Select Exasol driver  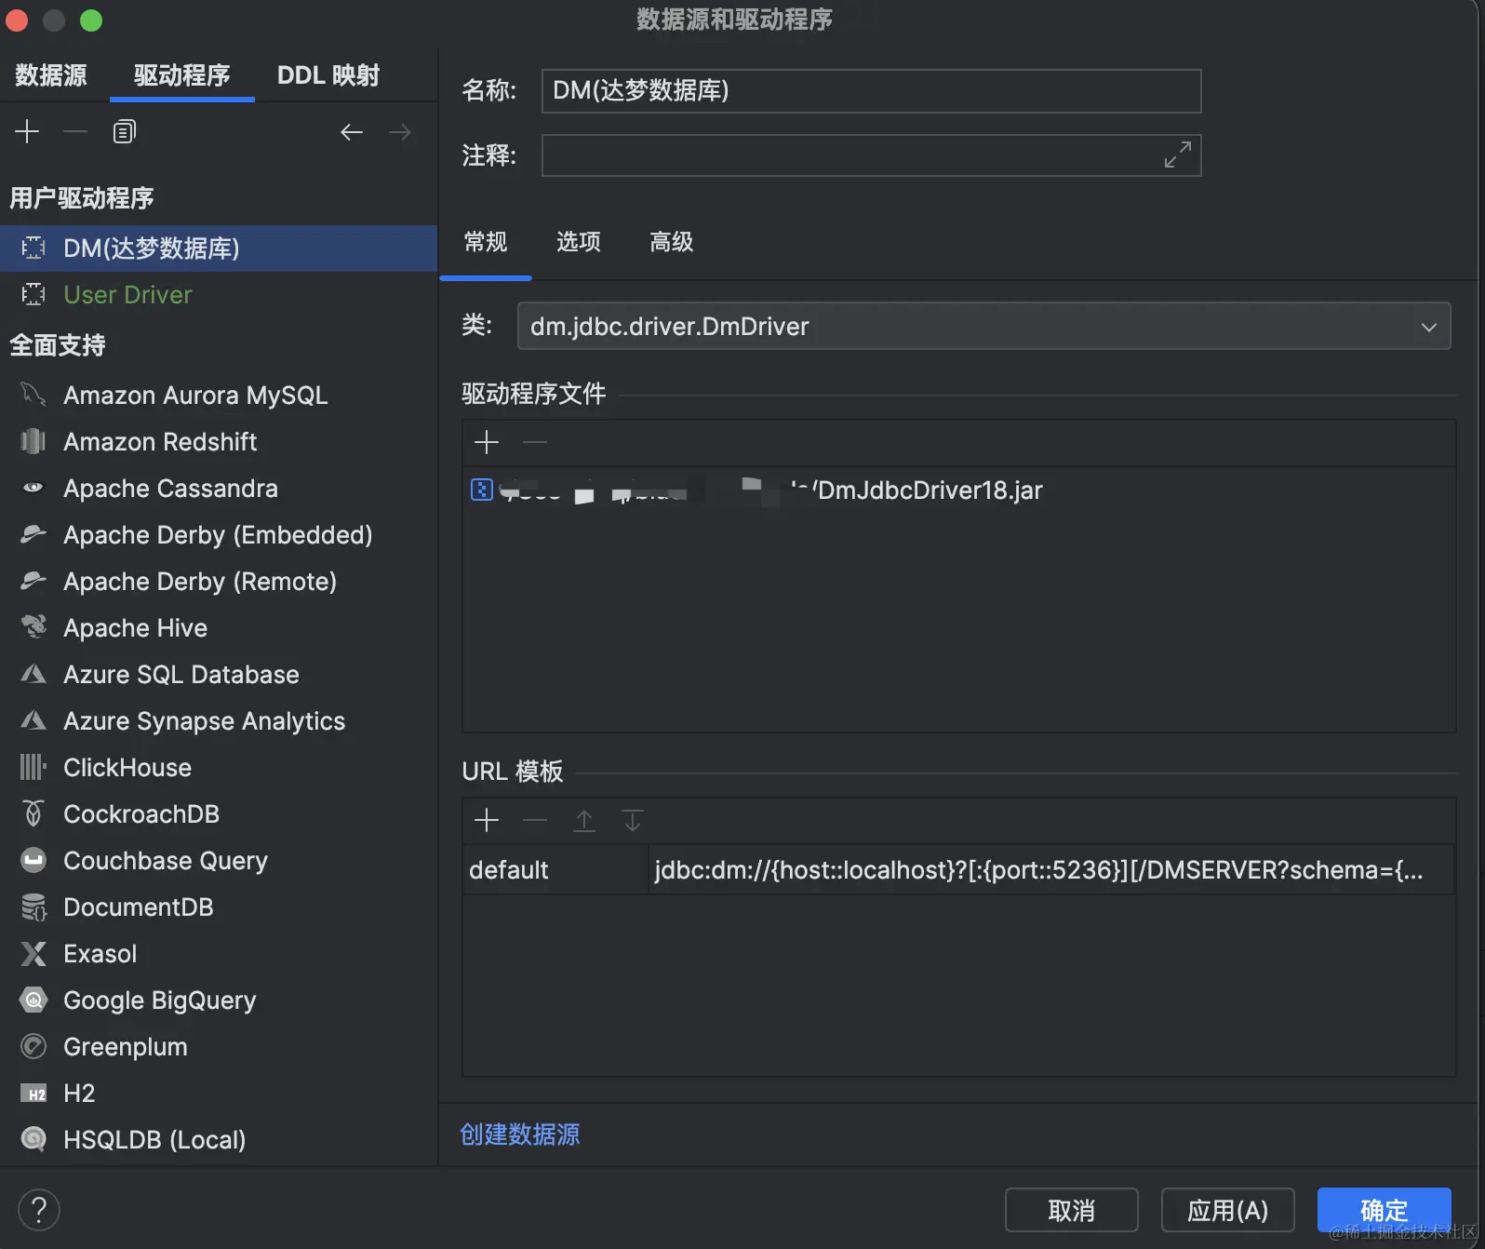(219, 953)
